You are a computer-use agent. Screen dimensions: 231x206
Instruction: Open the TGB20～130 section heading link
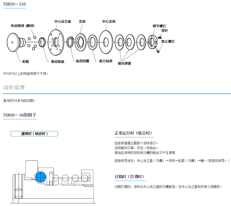[x=14, y=4]
